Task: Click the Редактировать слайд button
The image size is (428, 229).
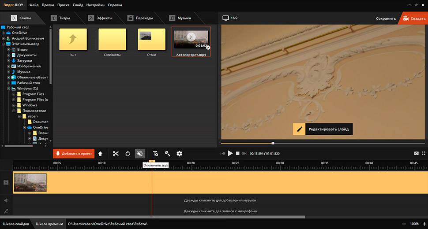Action: click(x=323, y=129)
